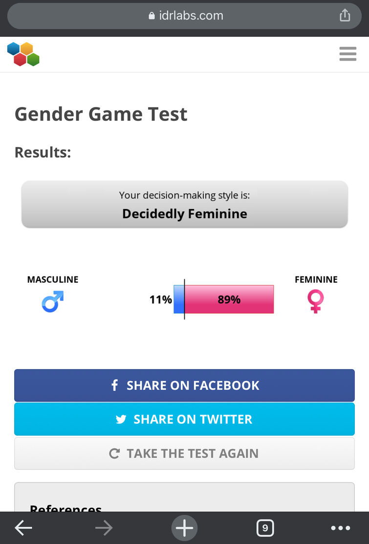Take the test again
The width and height of the screenshot is (369, 544).
click(184, 453)
